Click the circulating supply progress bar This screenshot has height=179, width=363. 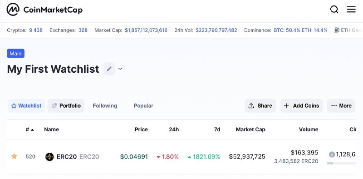click(x=342, y=163)
